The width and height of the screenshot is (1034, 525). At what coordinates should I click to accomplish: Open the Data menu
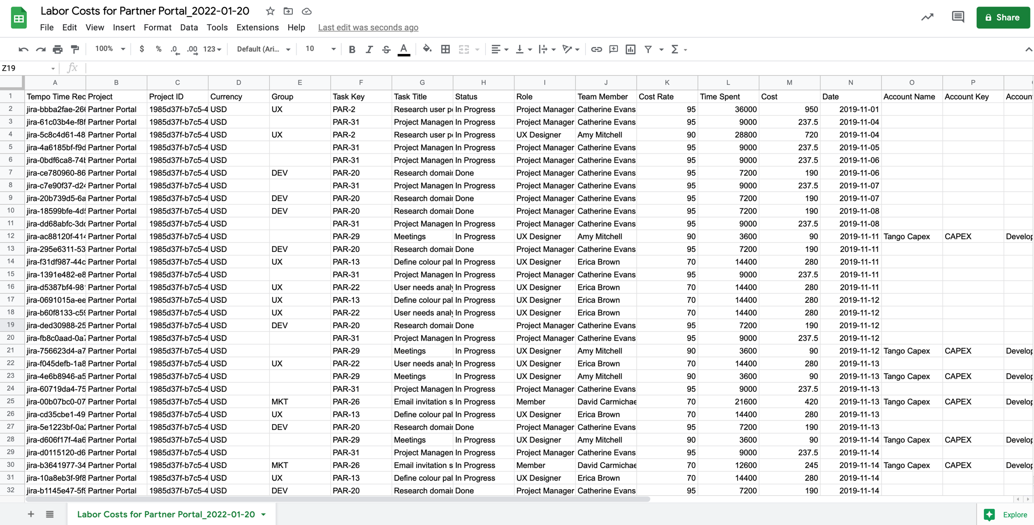(x=188, y=28)
